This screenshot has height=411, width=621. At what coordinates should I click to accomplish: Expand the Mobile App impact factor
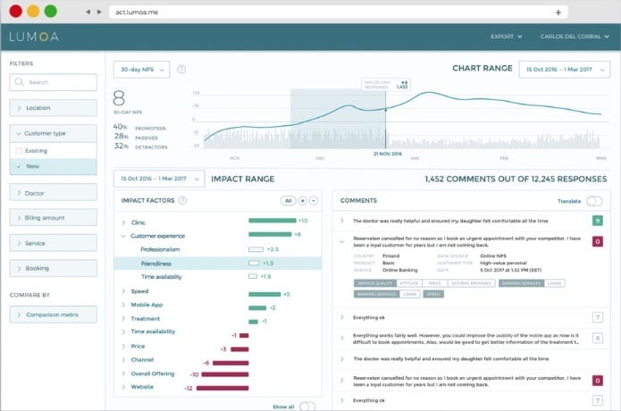point(123,305)
